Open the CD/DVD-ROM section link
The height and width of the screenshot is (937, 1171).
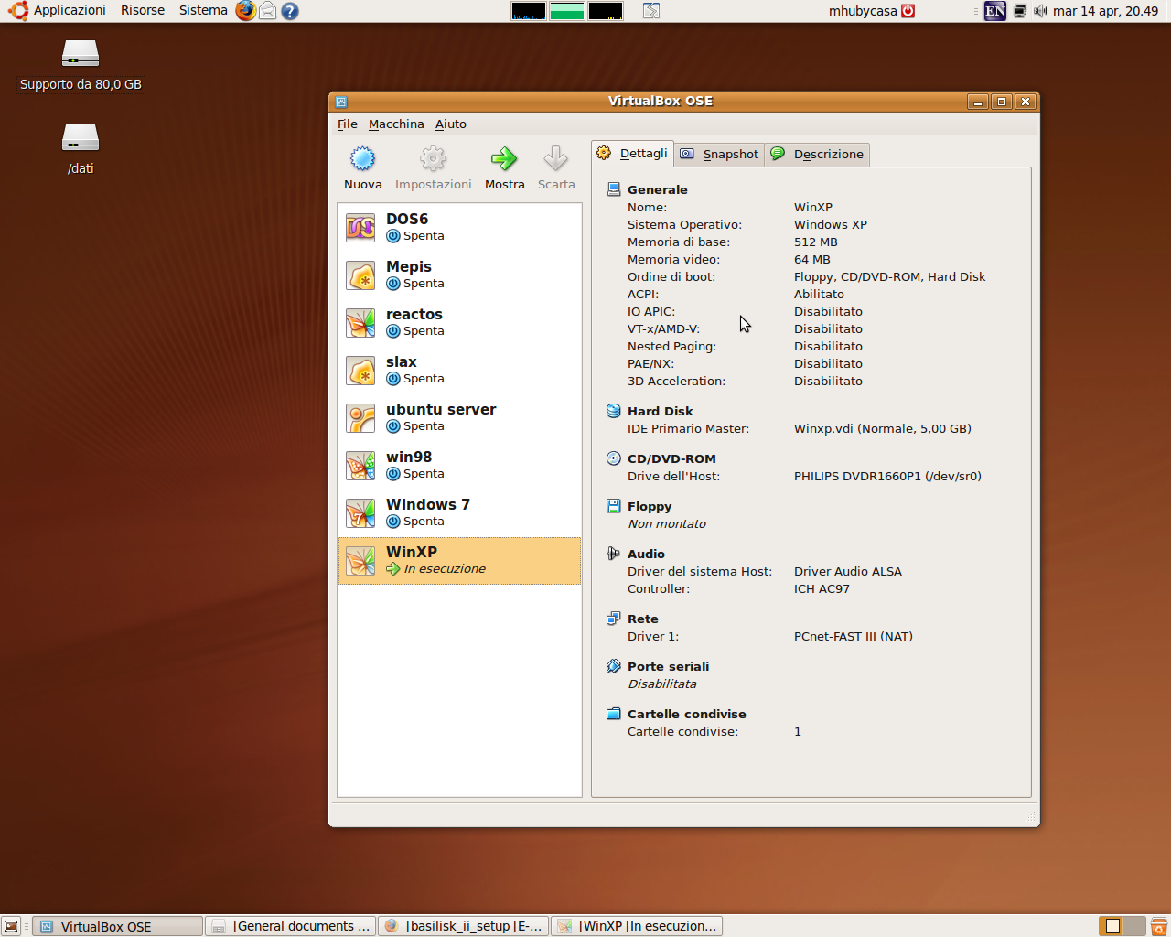click(x=671, y=458)
